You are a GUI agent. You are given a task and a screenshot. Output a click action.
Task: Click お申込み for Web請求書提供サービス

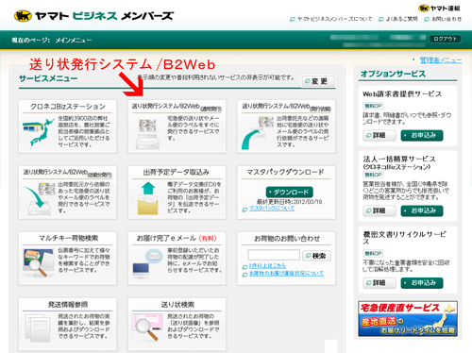tap(422, 136)
